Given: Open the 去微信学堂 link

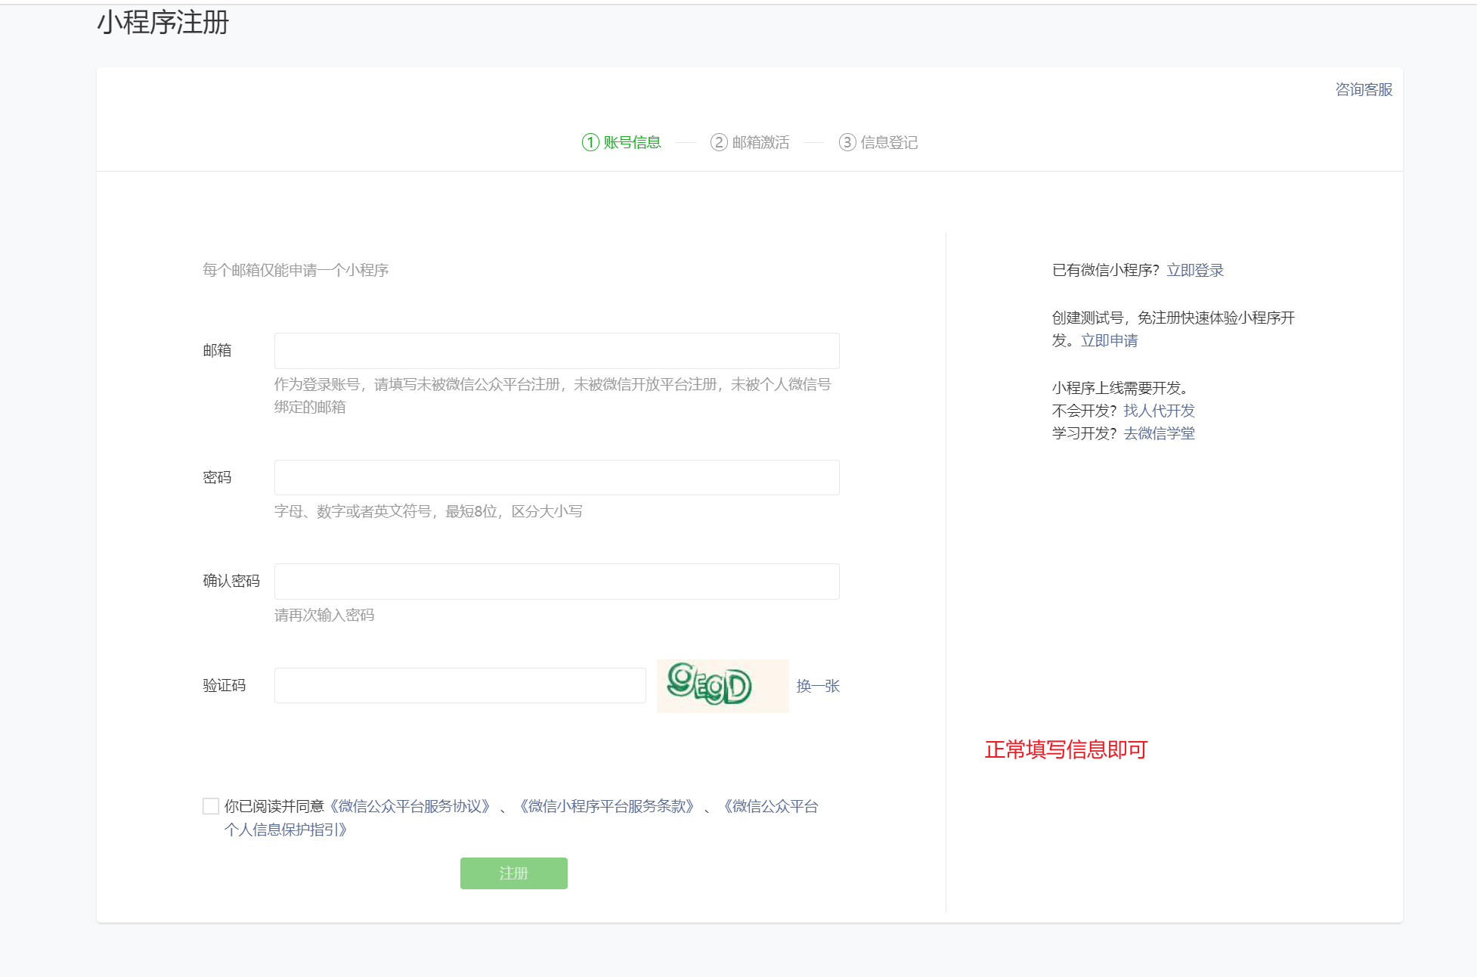Looking at the screenshot, I should tap(1159, 433).
